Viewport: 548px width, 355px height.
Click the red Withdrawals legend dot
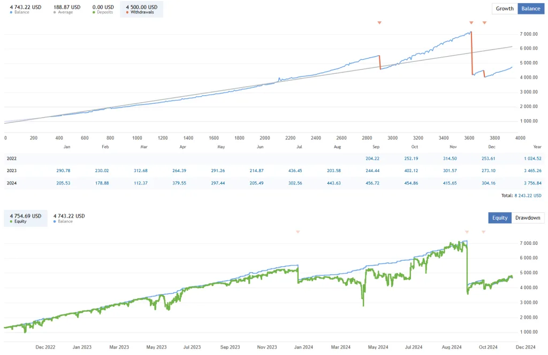[x=127, y=12]
